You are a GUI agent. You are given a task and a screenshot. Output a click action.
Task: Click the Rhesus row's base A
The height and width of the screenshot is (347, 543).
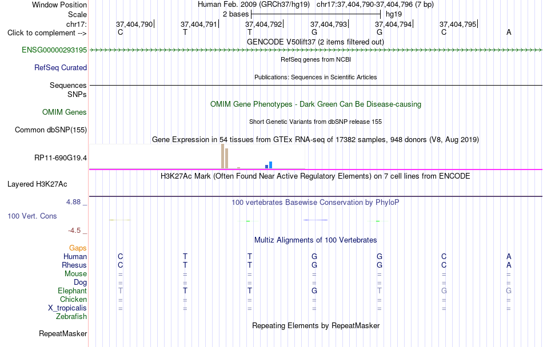coord(509,265)
